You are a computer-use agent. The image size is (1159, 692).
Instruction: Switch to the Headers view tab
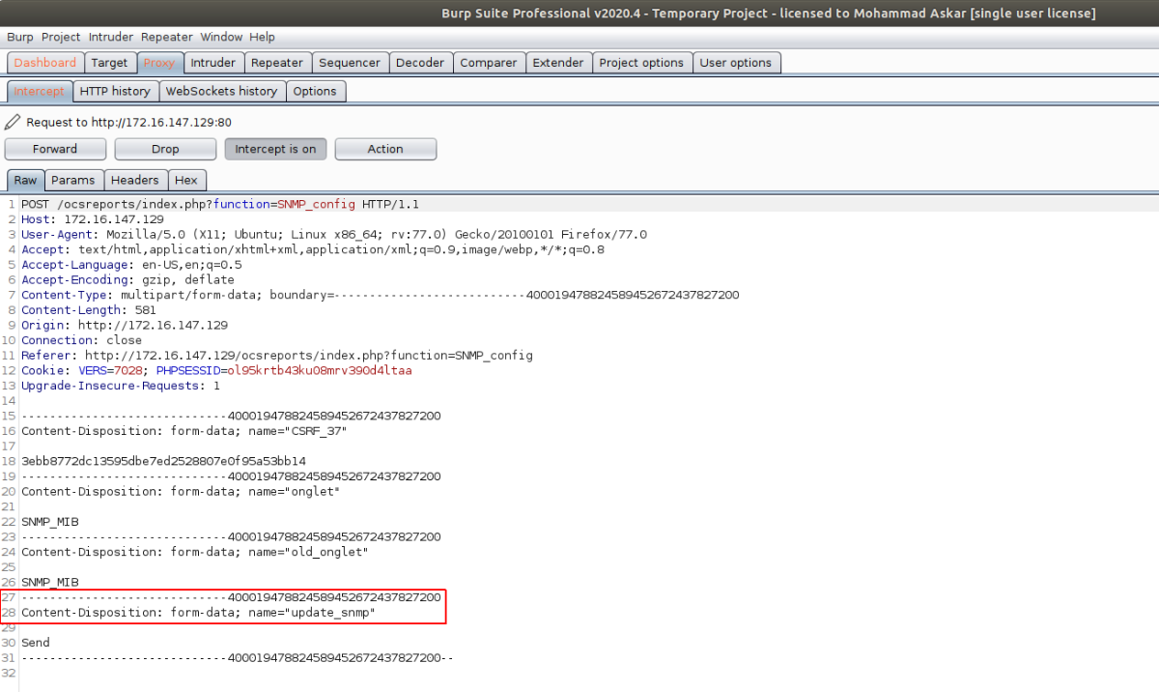coord(135,180)
